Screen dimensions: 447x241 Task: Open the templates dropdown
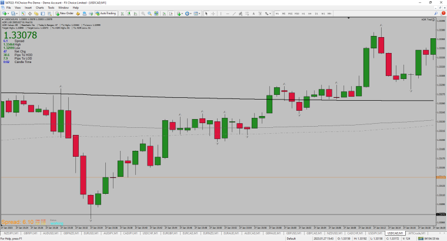[x=196, y=14]
